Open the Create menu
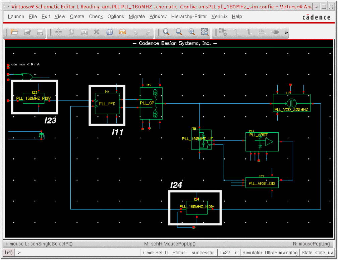This screenshot has width=338, height=260. click(x=77, y=16)
